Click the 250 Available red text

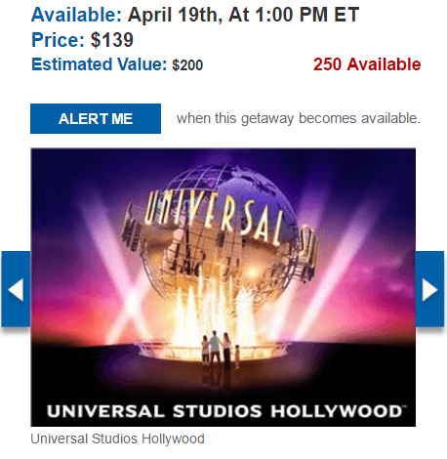click(x=367, y=64)
